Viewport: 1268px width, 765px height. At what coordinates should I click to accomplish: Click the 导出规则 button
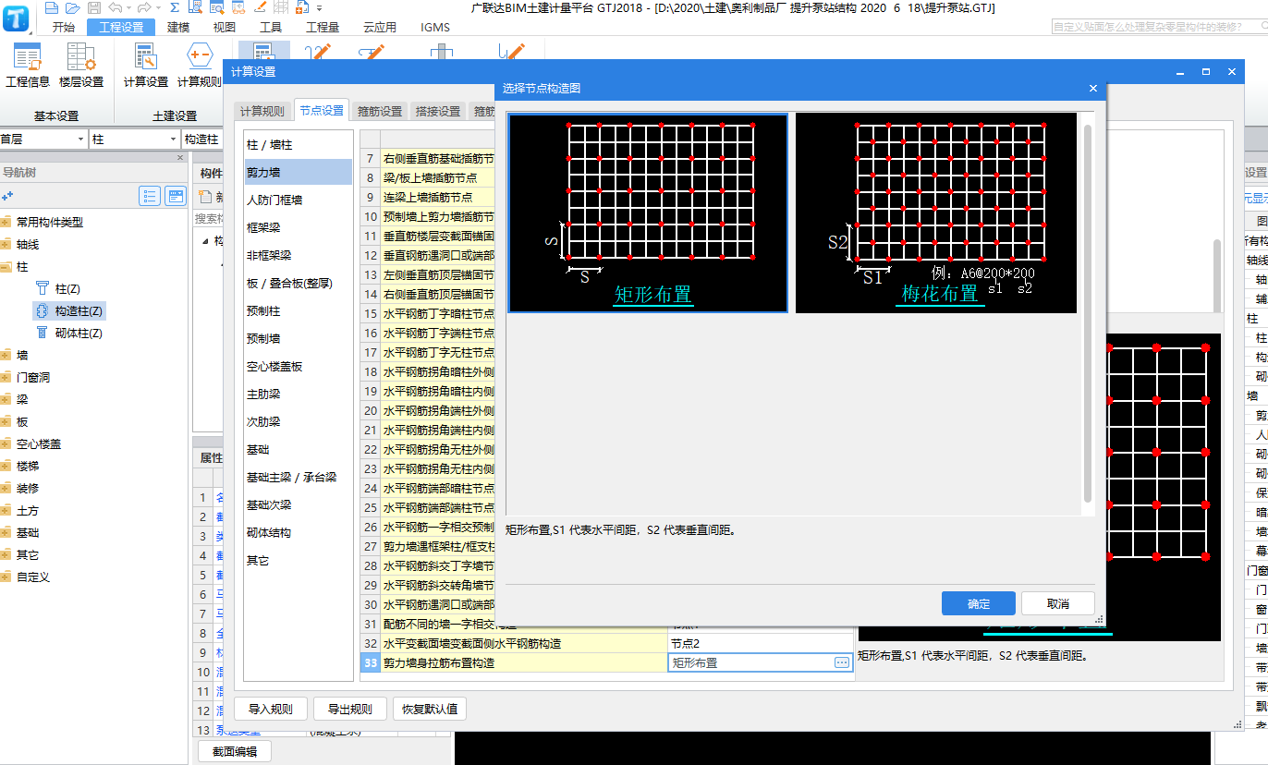point(349,710)
